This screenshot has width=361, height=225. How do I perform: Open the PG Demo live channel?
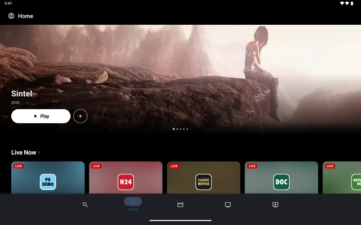click(48, 178)
